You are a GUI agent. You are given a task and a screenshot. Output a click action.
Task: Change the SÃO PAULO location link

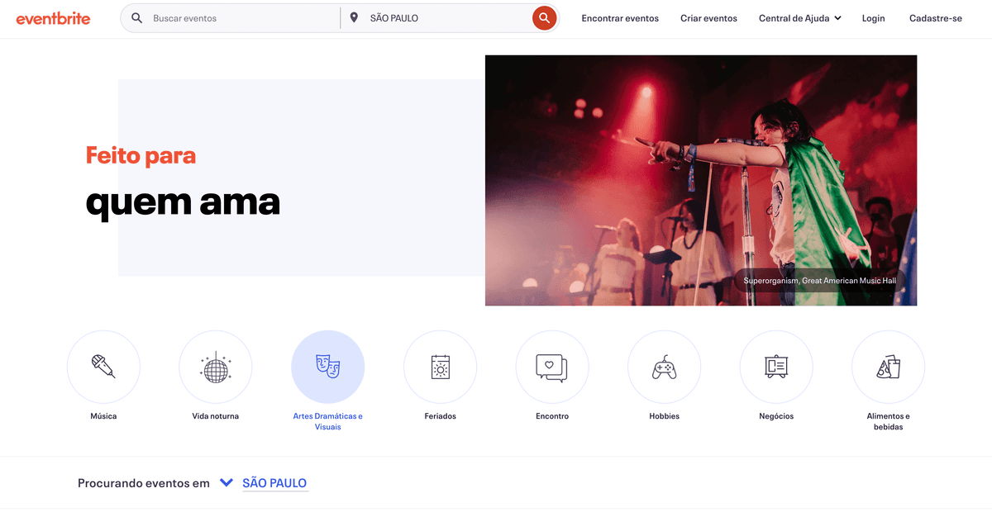click(x=274, y=483)
